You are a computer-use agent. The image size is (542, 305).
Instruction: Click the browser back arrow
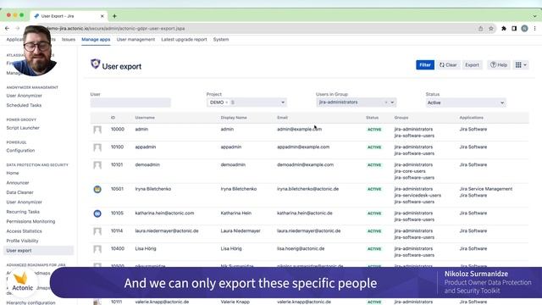pyautogui.click(x=7, y=28)
